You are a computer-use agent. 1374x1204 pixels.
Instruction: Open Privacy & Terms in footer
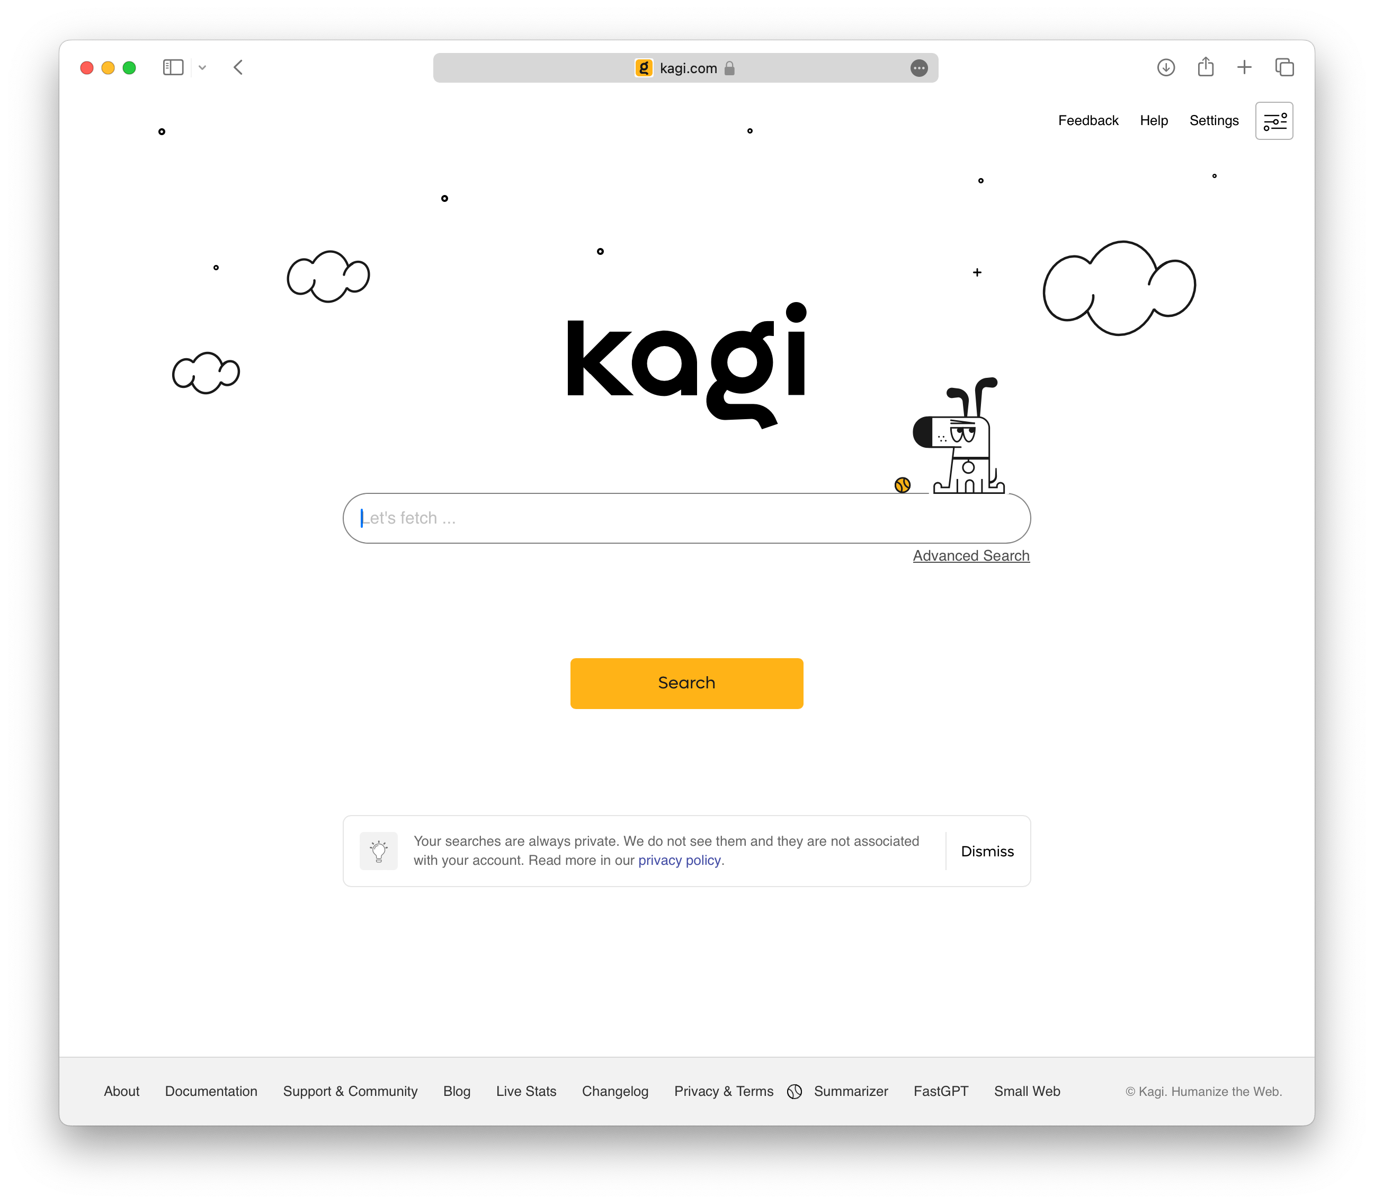click(x=723, y=1091)
